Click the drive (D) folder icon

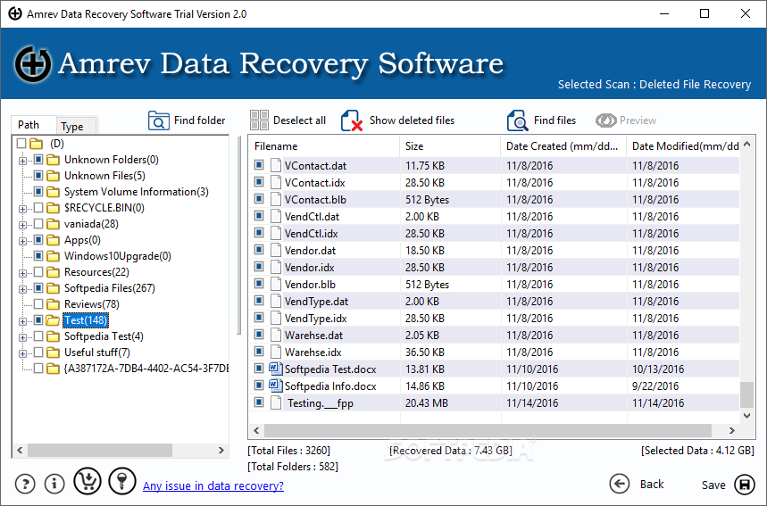click(x=37, y=144)
